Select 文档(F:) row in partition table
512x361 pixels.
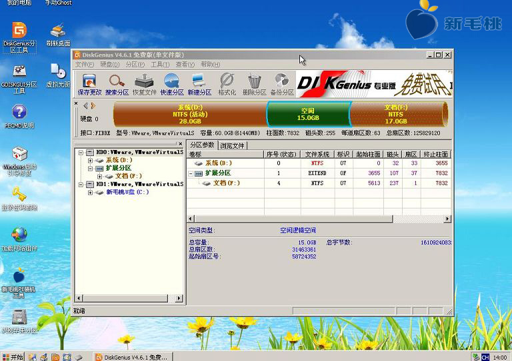pos(319,183)
